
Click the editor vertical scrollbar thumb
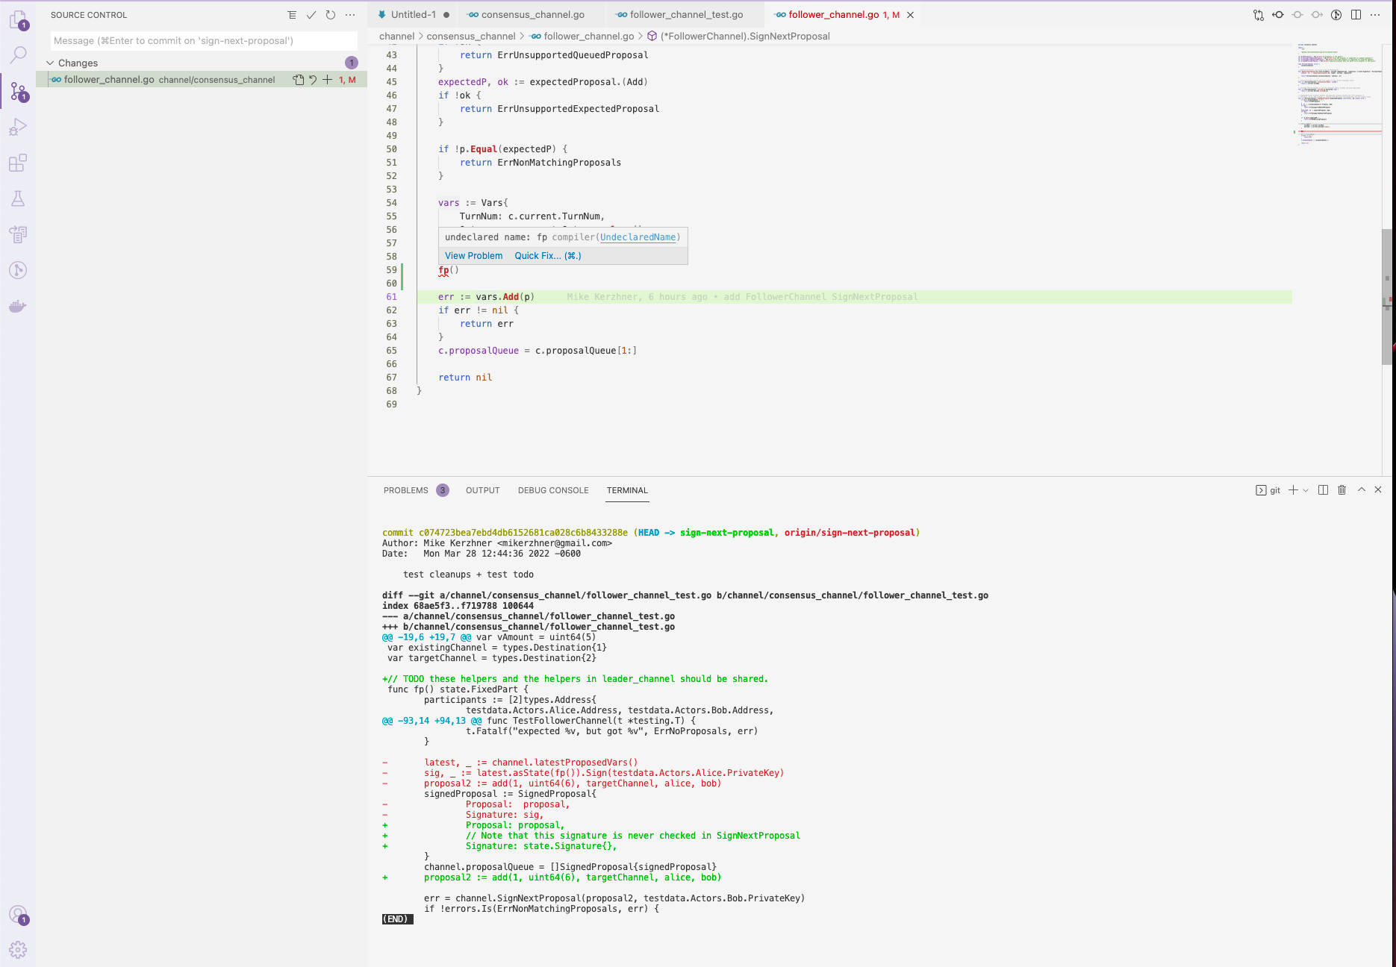point(1387,297)
